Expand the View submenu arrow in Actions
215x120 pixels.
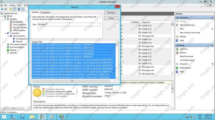click(x=212, y=29)
